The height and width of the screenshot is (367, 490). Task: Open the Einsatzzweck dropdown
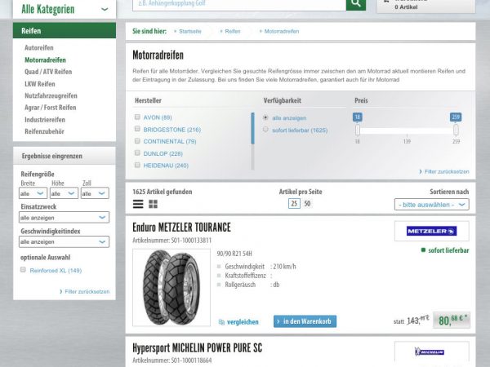click(64, 217)
